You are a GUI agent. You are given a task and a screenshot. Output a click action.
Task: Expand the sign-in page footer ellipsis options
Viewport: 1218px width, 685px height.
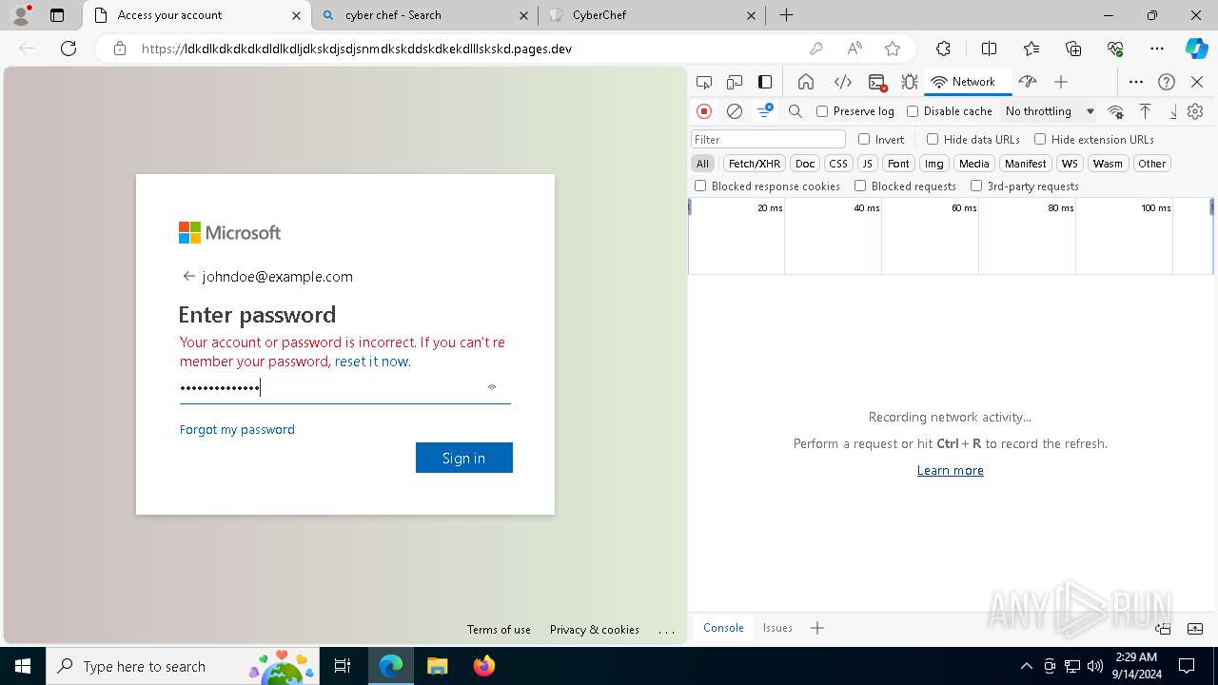[666, 630]
